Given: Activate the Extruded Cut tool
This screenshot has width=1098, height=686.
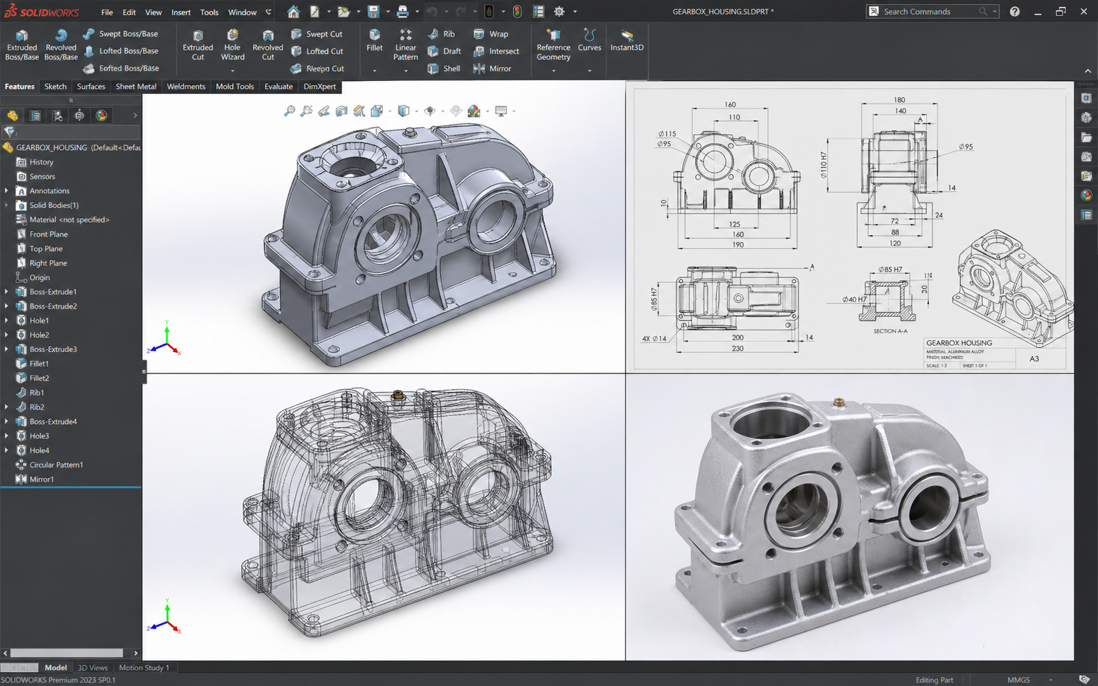Looking at the screenshot, I should pos(198,45).
